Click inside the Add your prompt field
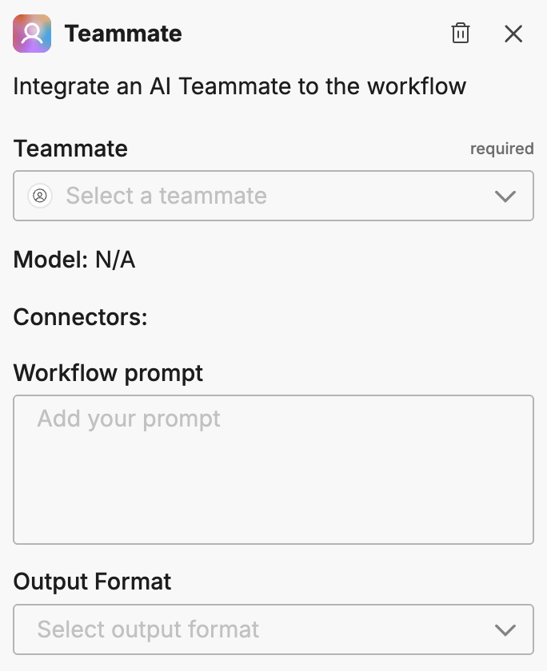This screenshot has height=671, width=547. [x=273, y=467]
